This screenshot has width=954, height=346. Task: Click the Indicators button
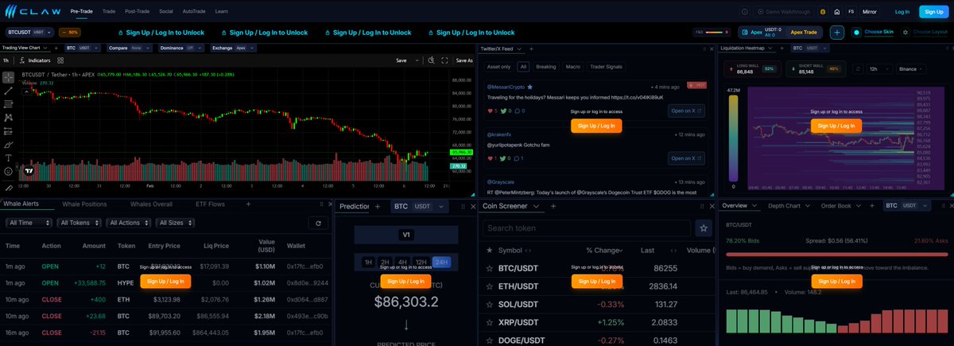point(37,60)
